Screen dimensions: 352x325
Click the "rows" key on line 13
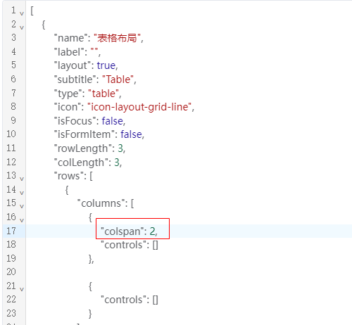tap(69, 176)
